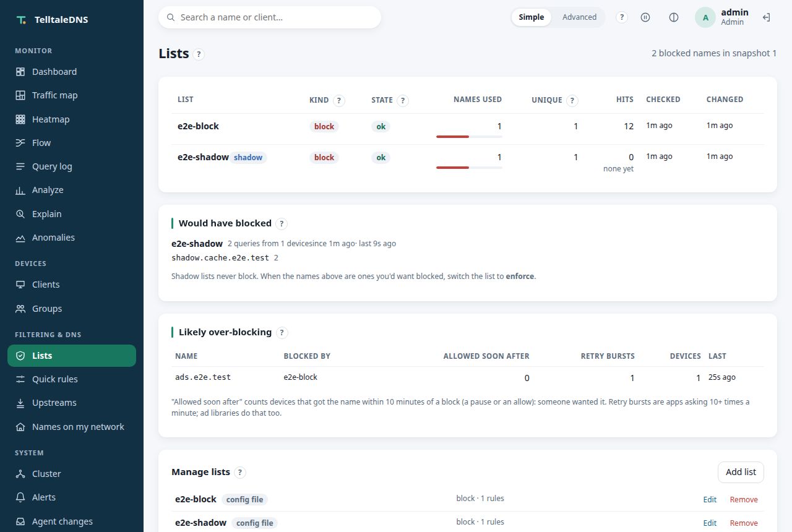Click Add list button
792x532 pixels.
coord(741,472)
